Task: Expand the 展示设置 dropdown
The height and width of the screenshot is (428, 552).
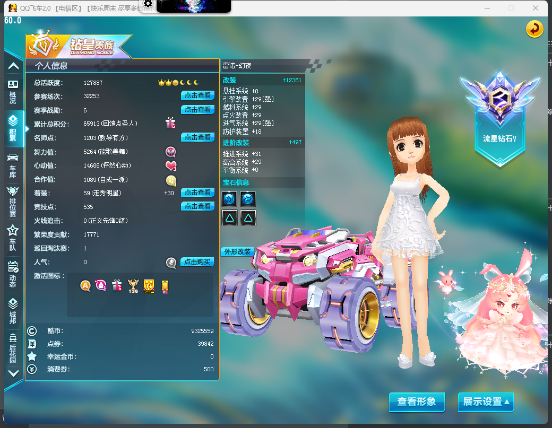Action: click(486, 401)
